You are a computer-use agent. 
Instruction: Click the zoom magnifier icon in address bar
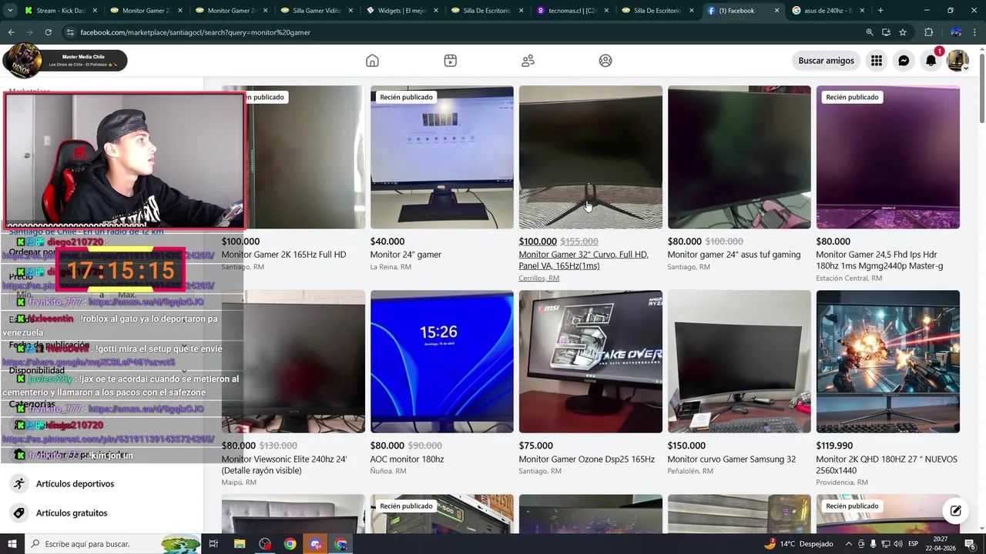870,32
